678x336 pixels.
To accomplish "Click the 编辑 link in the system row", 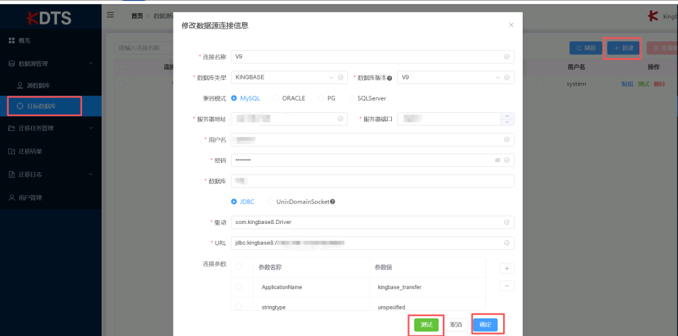I will 627,84.
